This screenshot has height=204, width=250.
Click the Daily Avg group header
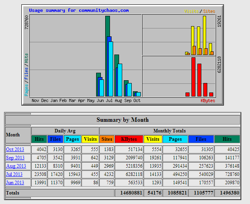65,131
